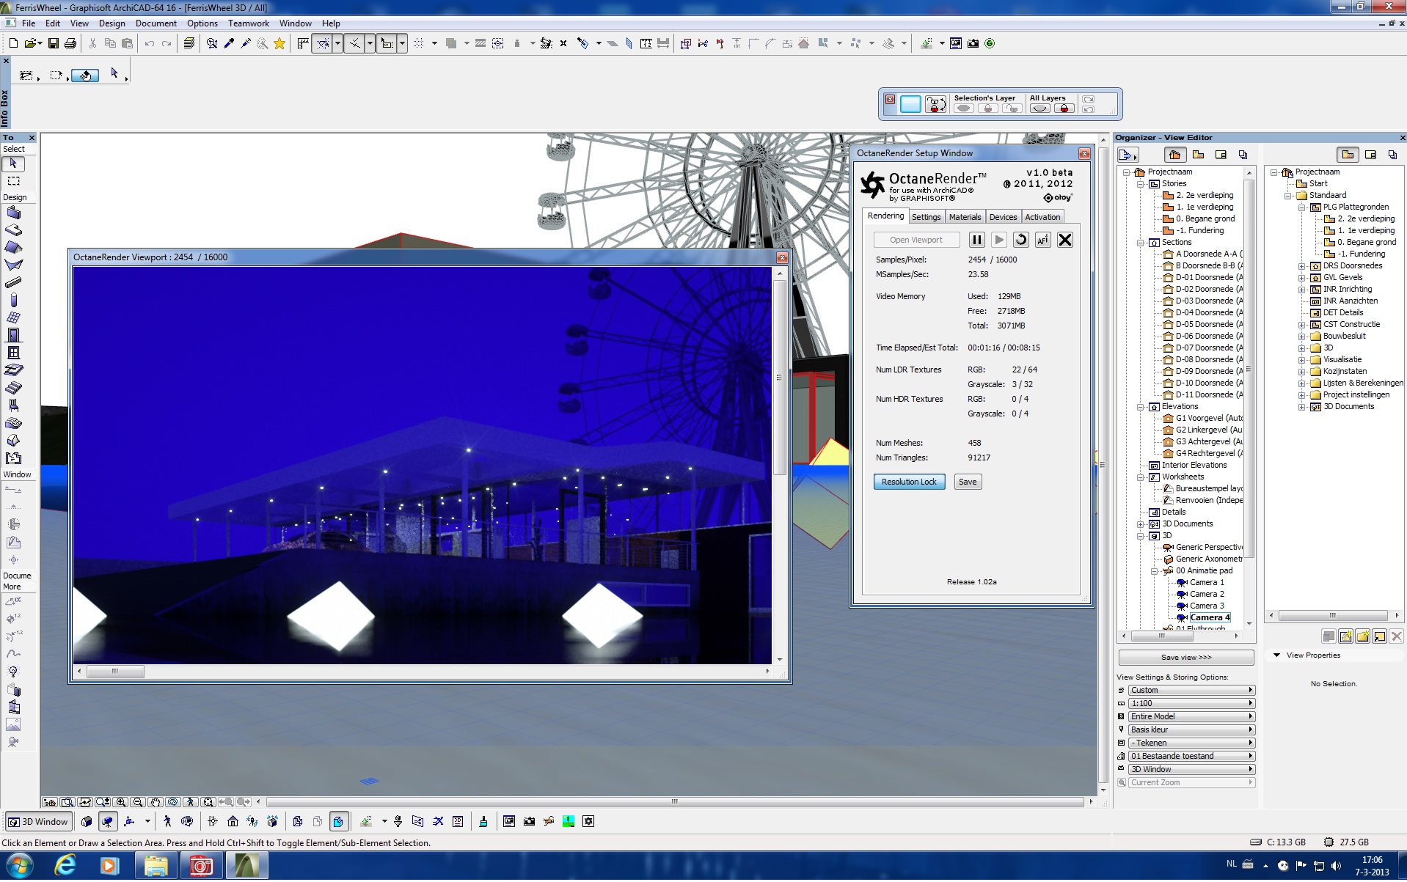Select the Marquee tool in the Toolbox
Screen dimensions: 1407x882
coord(13,180)
